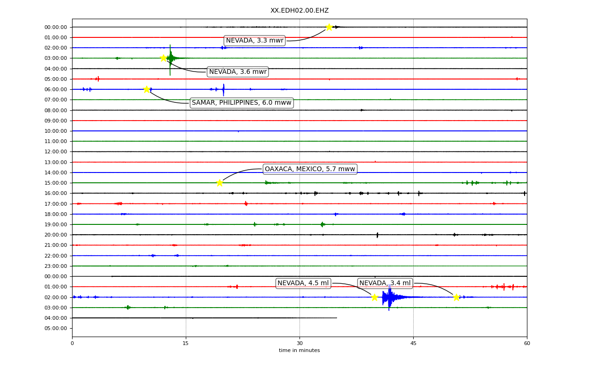
Task: Click the 'time in minutes' axis label
Action: pyautogui.click(x=299, y=351)
